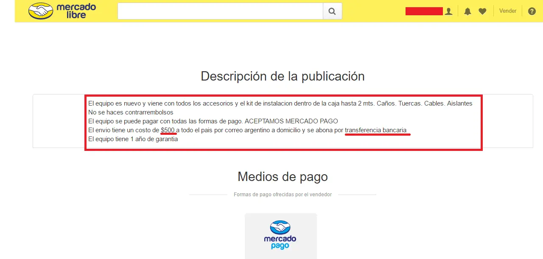543x259 pixels.
Task: Click the heading 'Medios de pago'
Action: point(283,176)
